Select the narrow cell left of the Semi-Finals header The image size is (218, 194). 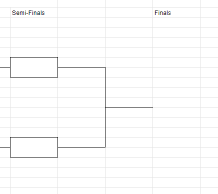click(5, 12)
